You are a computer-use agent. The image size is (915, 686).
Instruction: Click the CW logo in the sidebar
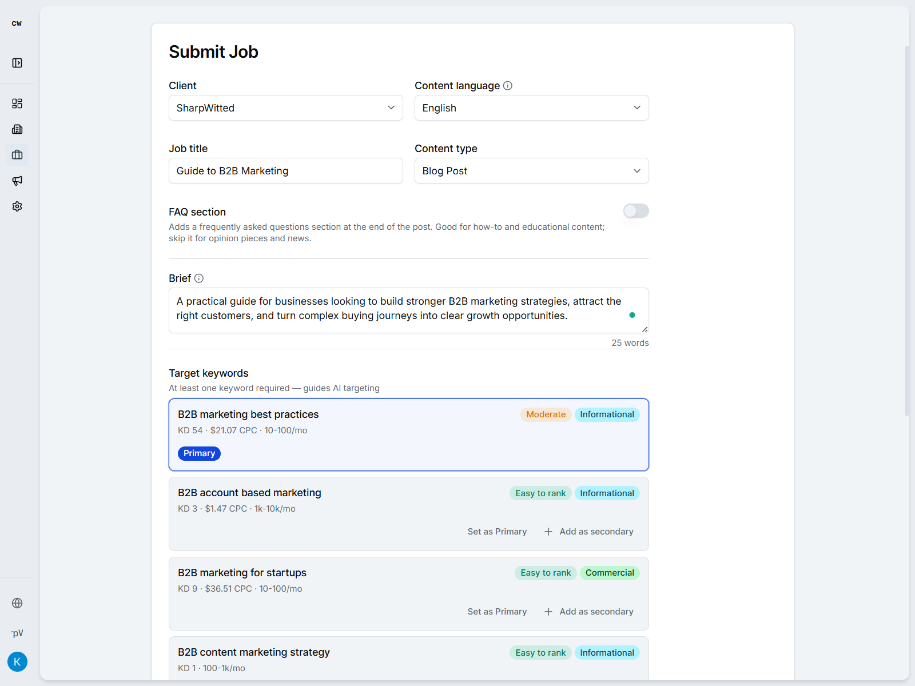coord(17,23)
